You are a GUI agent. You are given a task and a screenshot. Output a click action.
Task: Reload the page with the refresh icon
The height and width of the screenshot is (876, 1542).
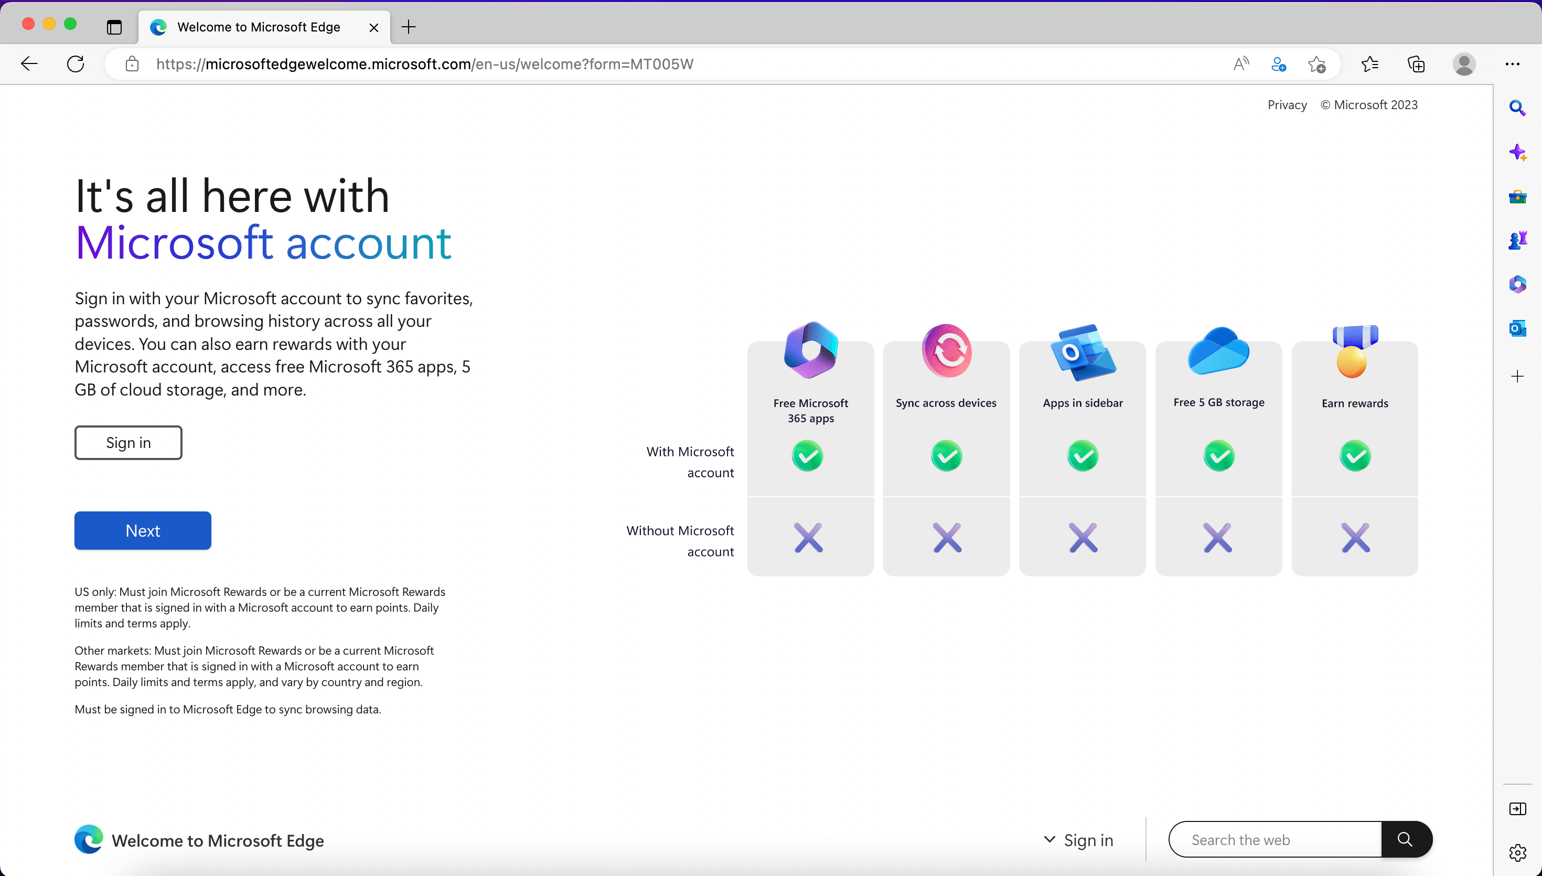point(76,64)
